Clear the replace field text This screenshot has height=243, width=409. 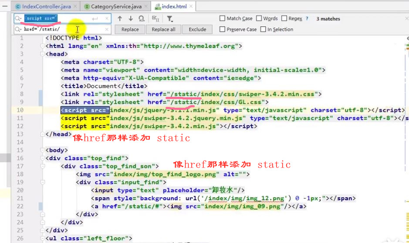(107, 29)
